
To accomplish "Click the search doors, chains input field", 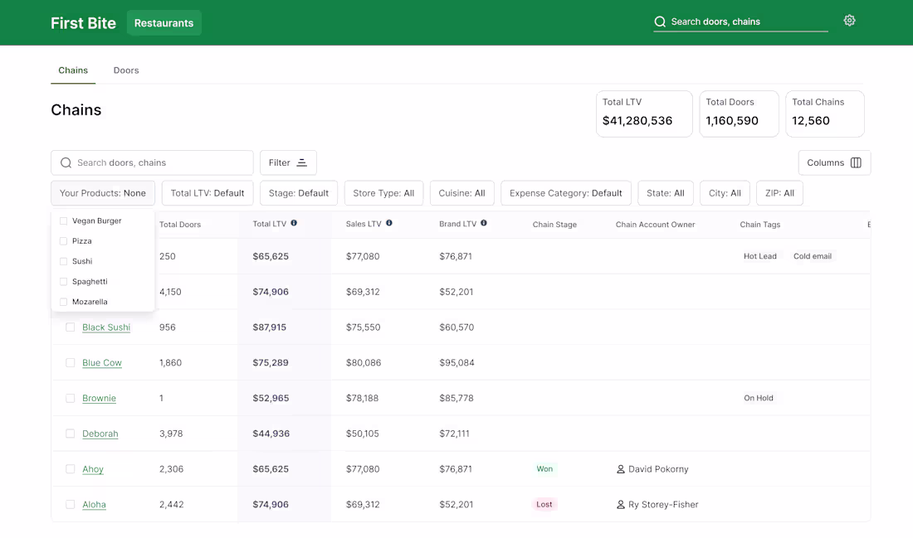I will [152, 162].
